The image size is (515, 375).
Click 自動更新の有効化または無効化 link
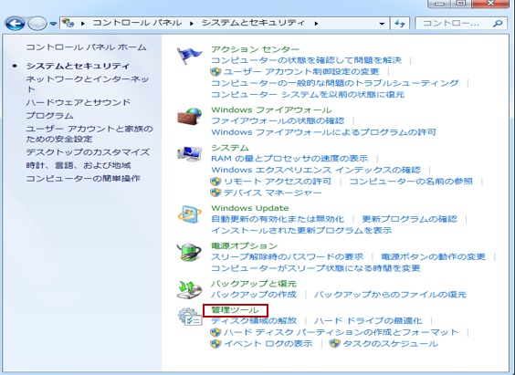click(x=278, y=219)
